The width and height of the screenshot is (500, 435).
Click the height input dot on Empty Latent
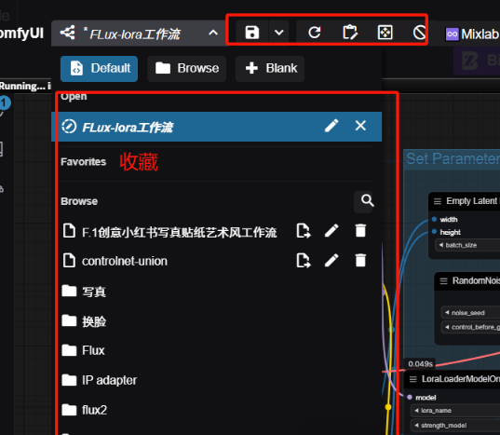(434, 232)
